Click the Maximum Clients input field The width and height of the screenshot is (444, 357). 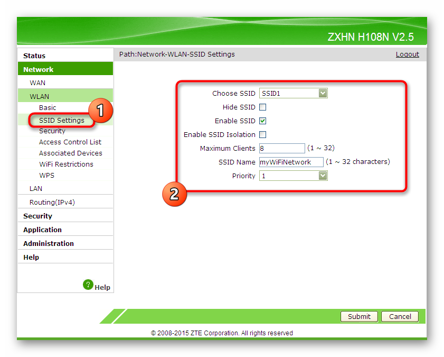click(x=282, y=148)
